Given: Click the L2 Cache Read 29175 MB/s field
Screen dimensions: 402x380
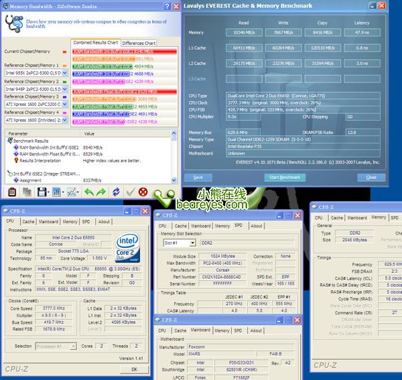Looking at the screenshot, I should [x=244, y=63].
